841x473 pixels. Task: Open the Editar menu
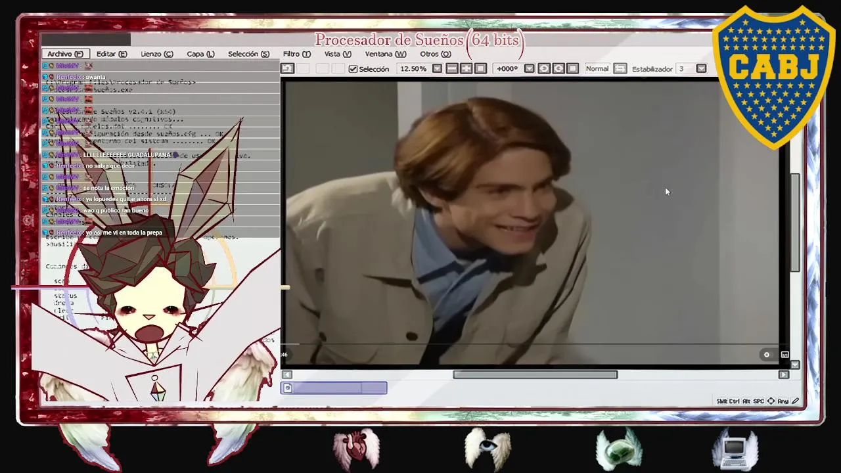[112, 54]
